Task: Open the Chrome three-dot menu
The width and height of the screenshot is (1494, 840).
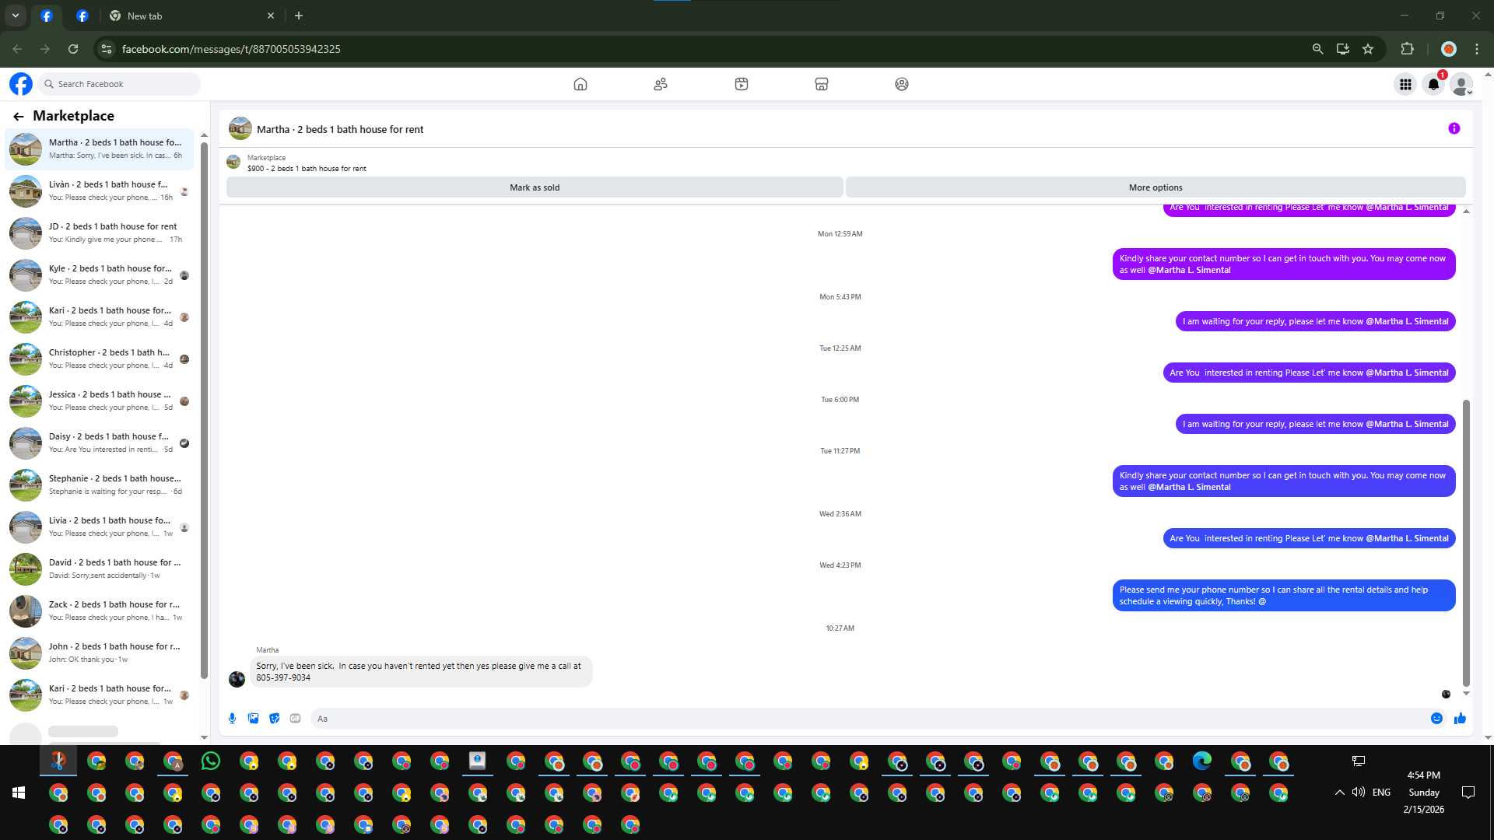Action: point(1477,49)
